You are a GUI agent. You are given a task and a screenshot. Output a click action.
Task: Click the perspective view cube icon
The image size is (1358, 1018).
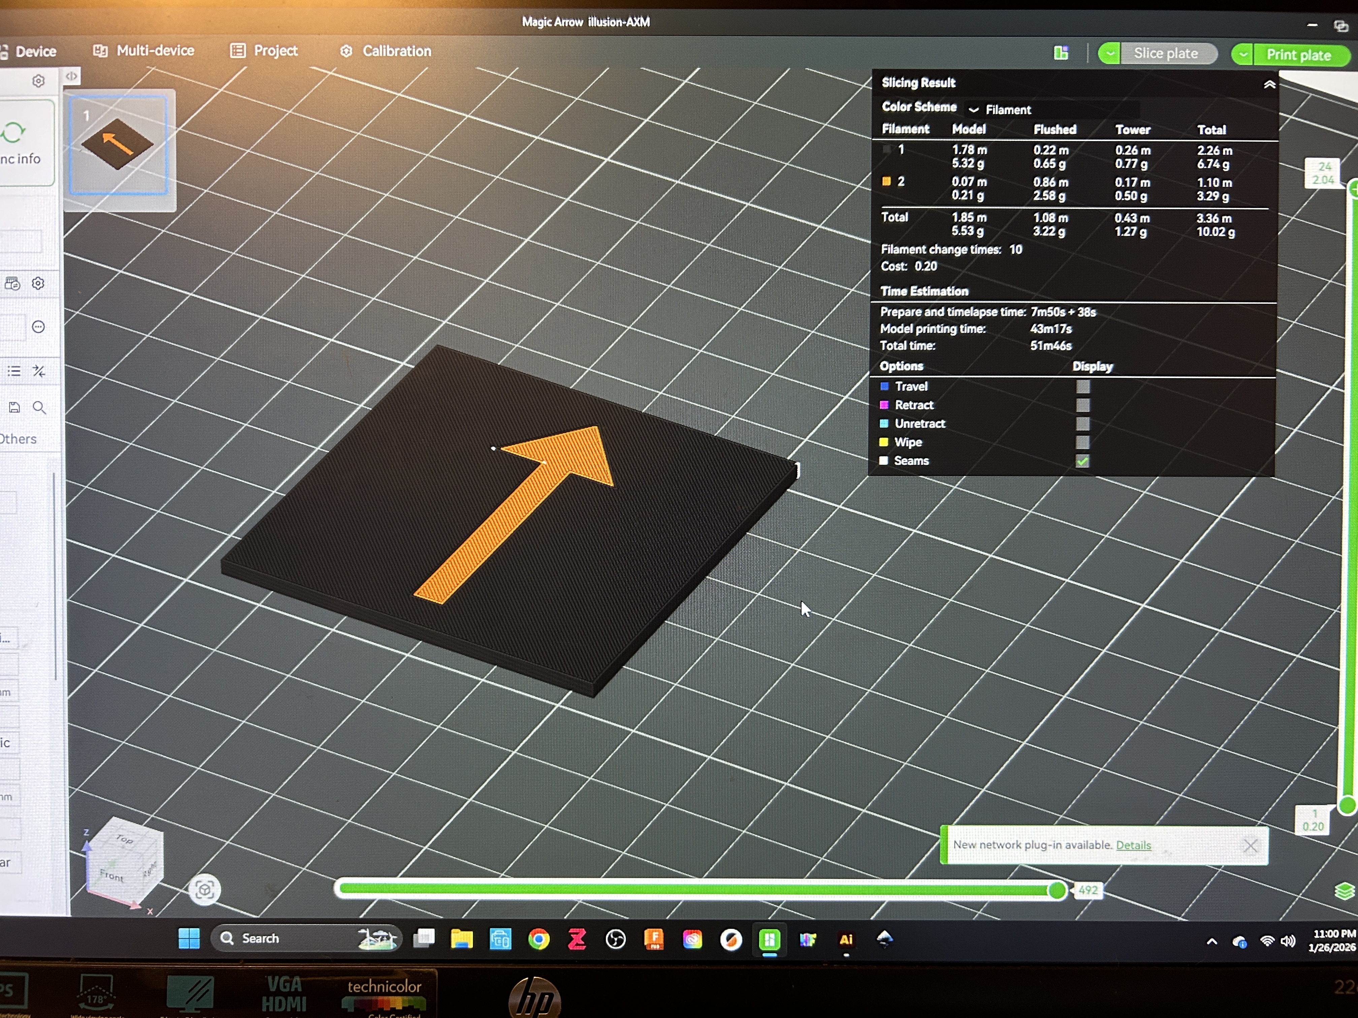[x=204, y=890]
